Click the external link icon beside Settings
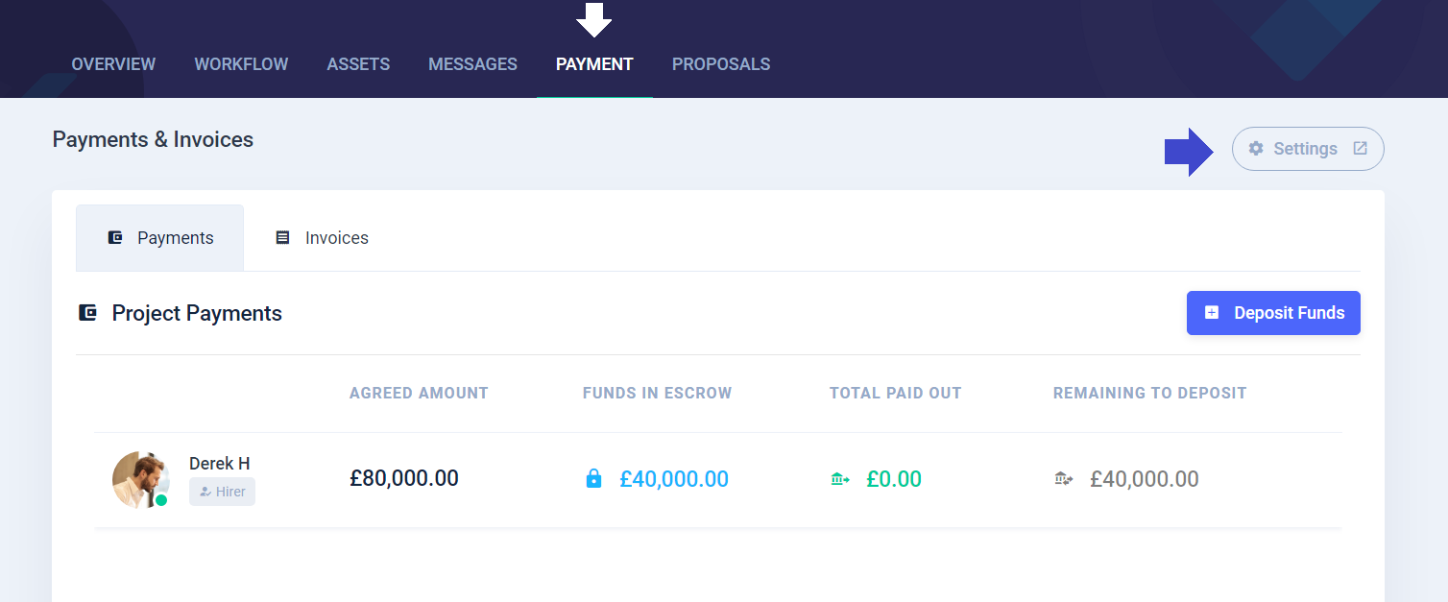Viewport: 1448px width, 602px height. click(1360, 148)
